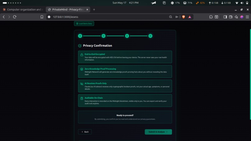
Task: Select the third completed step circle
Action: point(127,36)
